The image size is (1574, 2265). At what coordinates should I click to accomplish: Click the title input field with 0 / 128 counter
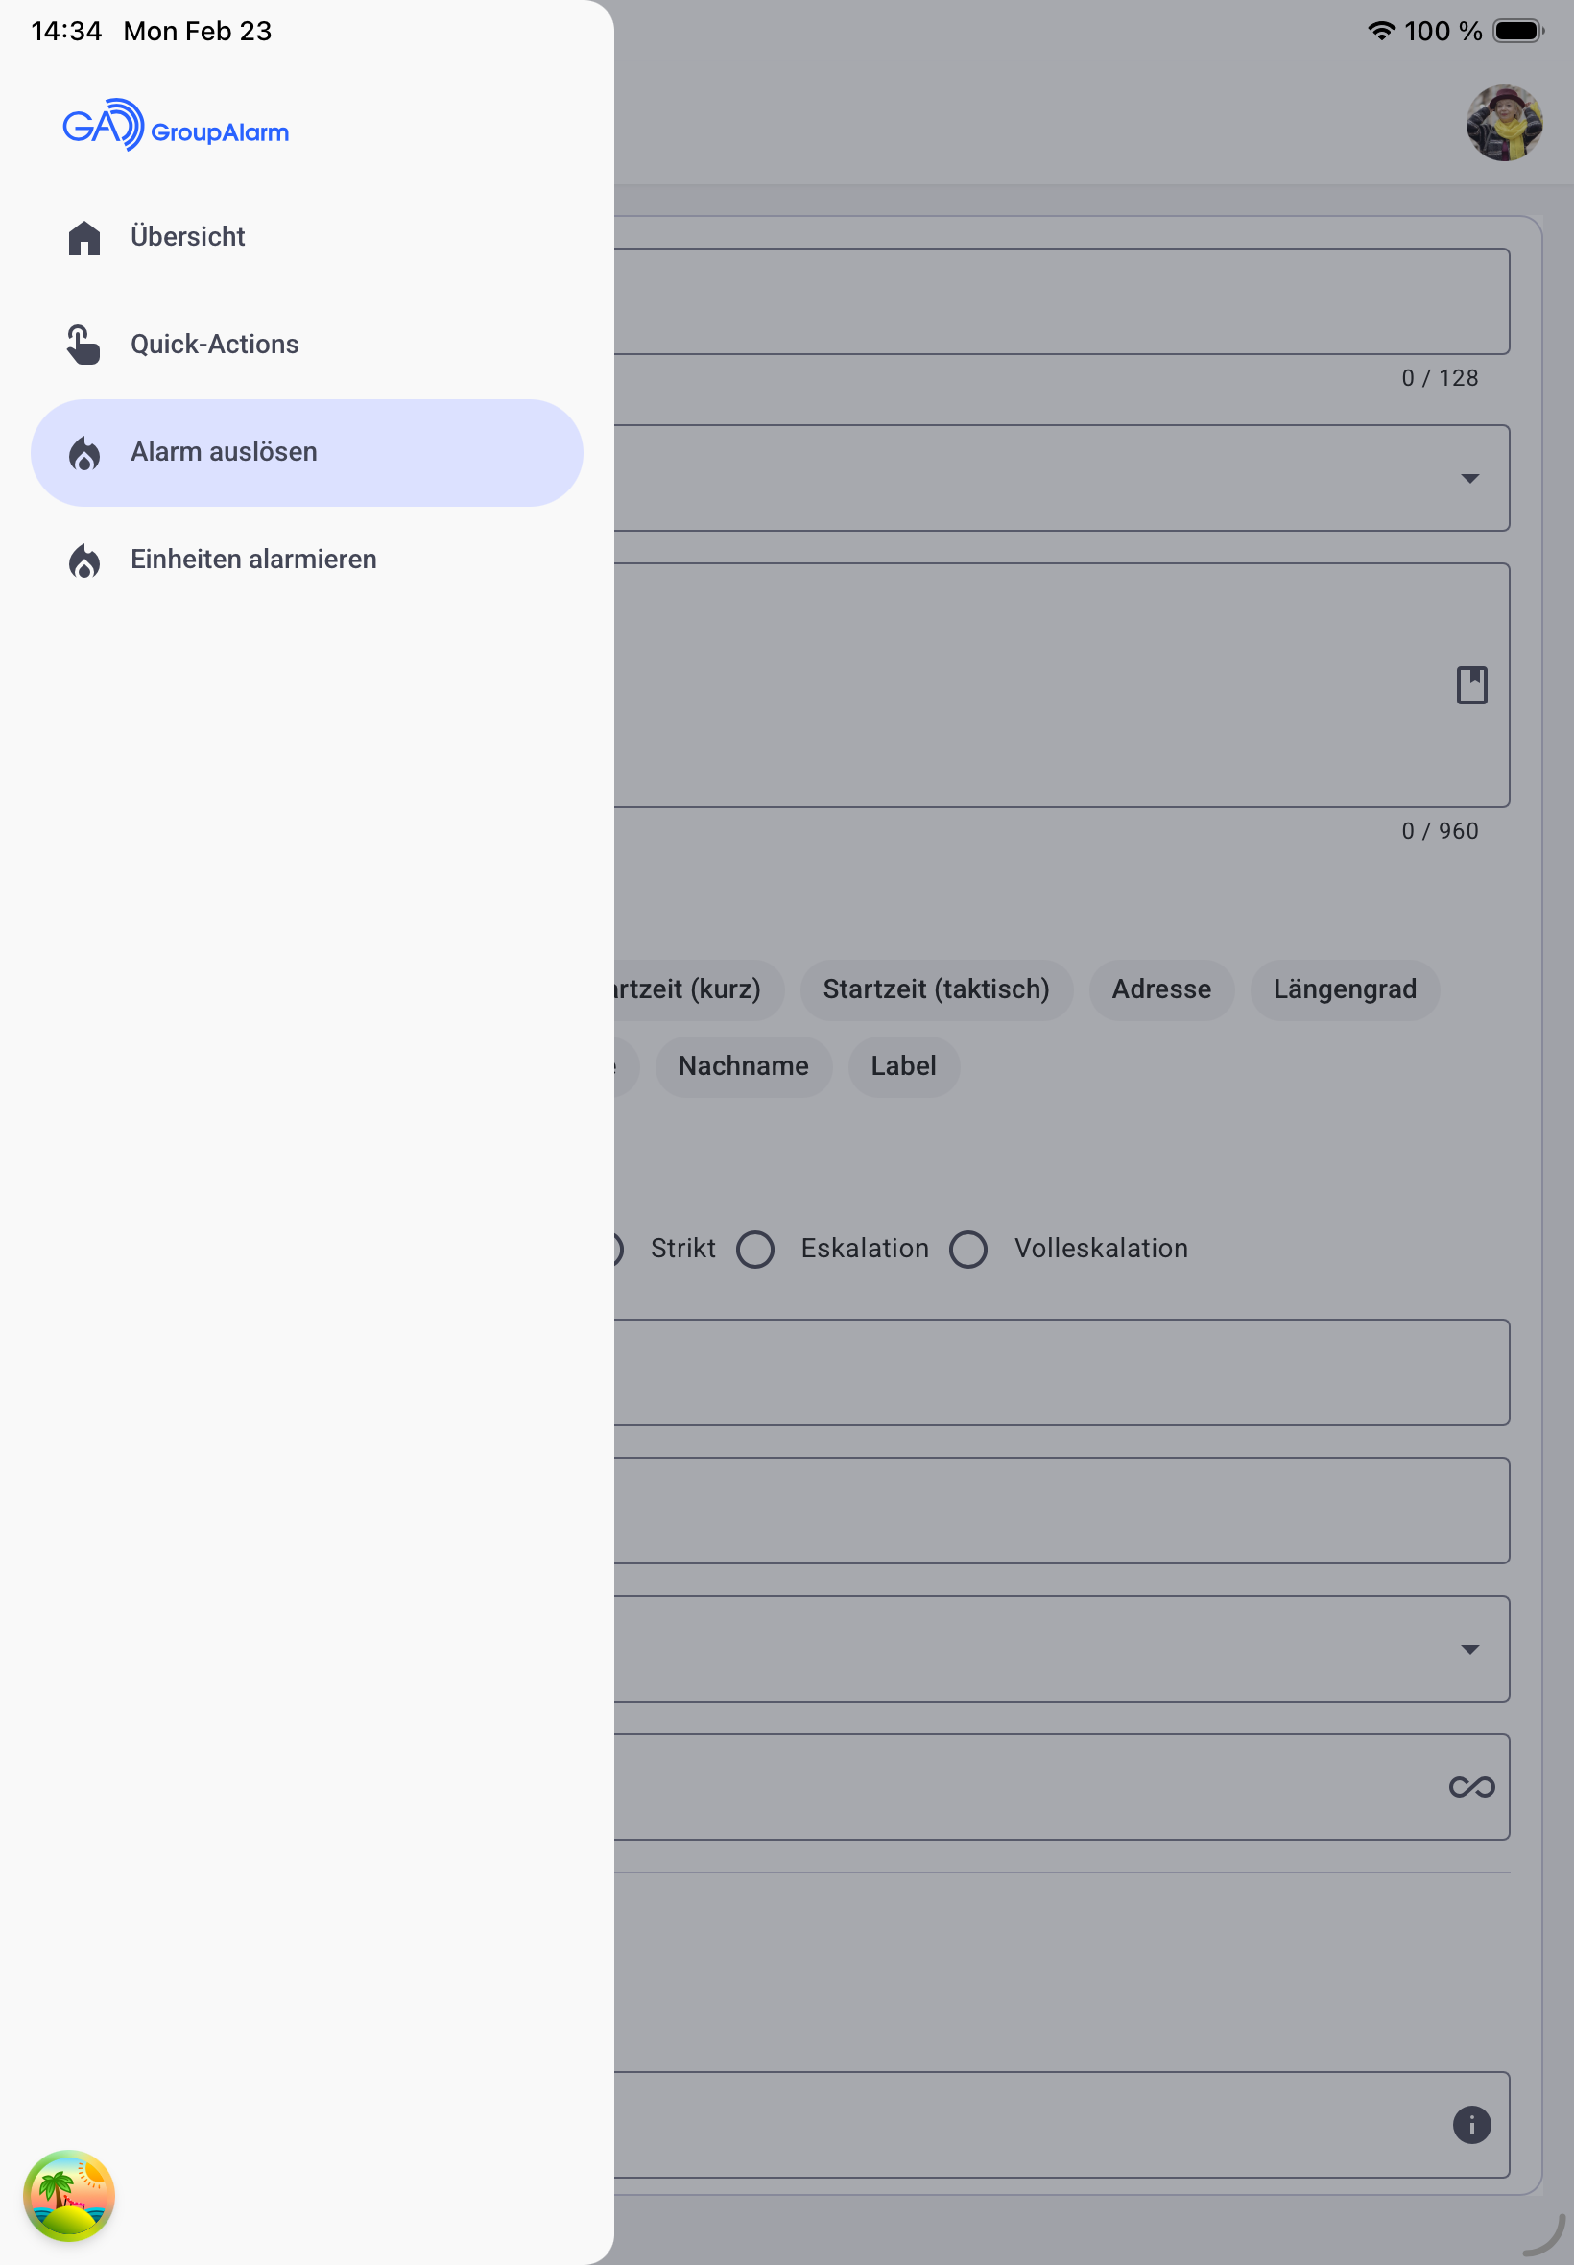coord(1061,301)
